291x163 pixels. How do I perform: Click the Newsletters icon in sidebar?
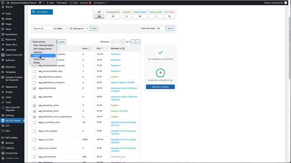point(3,34)
